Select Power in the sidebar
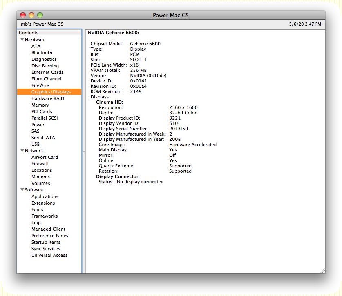342x296 pixels. click(38, 125)
